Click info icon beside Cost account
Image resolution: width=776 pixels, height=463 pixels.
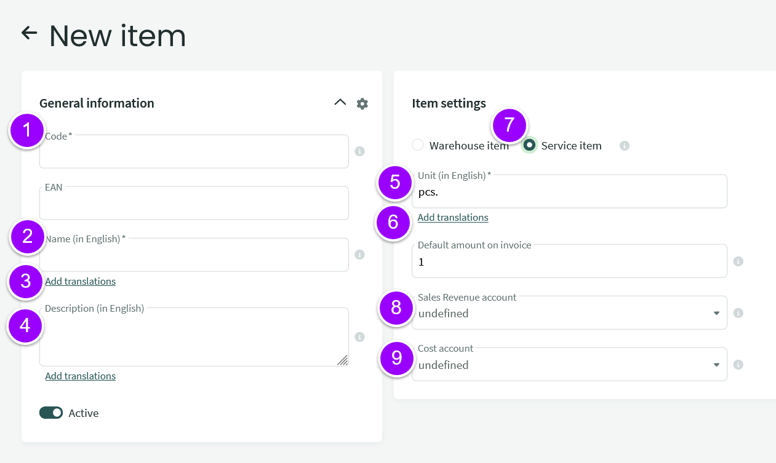738,365
